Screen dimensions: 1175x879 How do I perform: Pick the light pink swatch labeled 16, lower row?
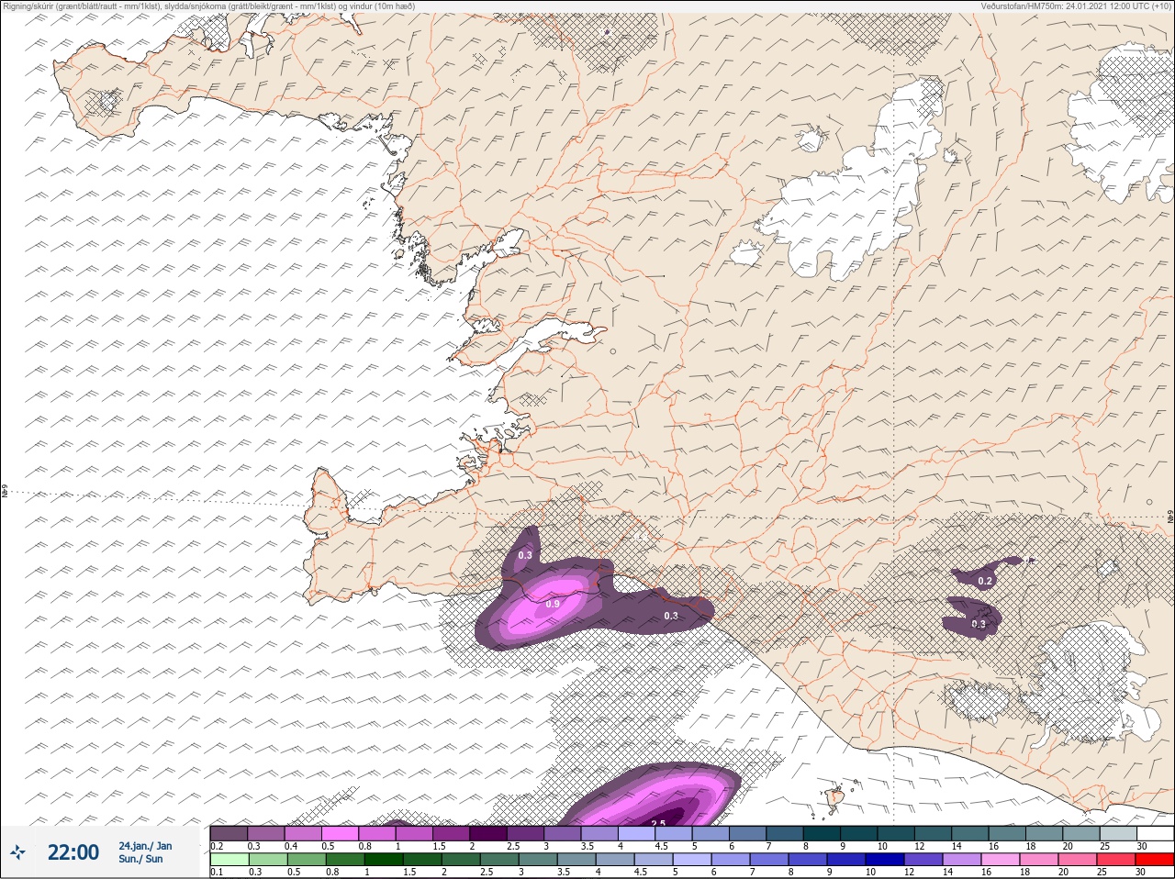[x=1001, y=860]
